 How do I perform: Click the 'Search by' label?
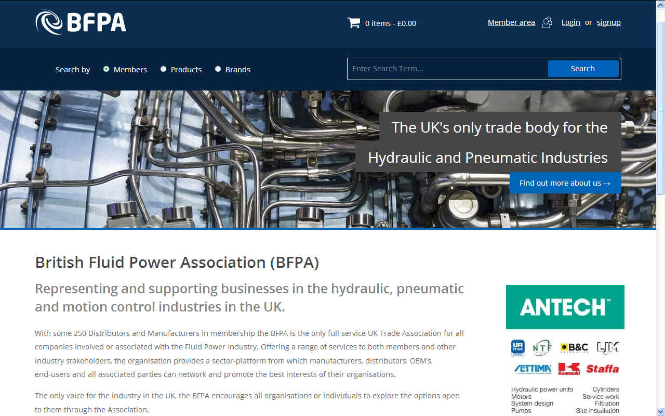pos(73,70)
